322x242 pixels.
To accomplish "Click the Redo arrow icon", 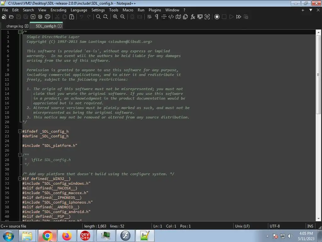I will 89,17.
